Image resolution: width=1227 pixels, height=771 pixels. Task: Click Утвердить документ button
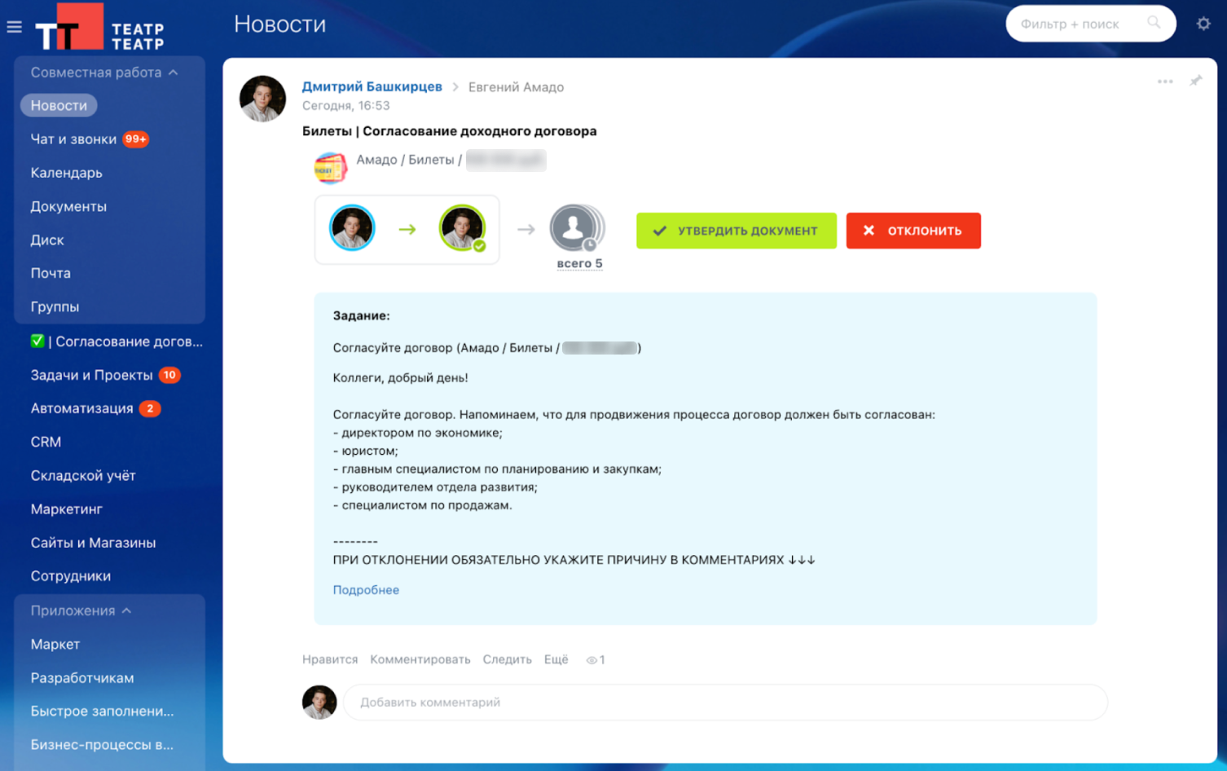point(737,231)
